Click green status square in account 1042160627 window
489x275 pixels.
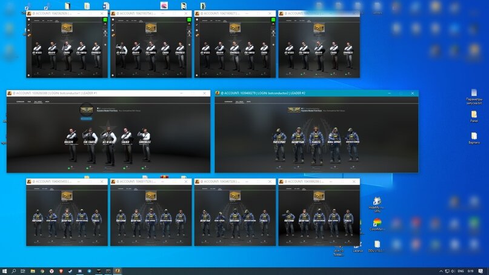[273, 19]
